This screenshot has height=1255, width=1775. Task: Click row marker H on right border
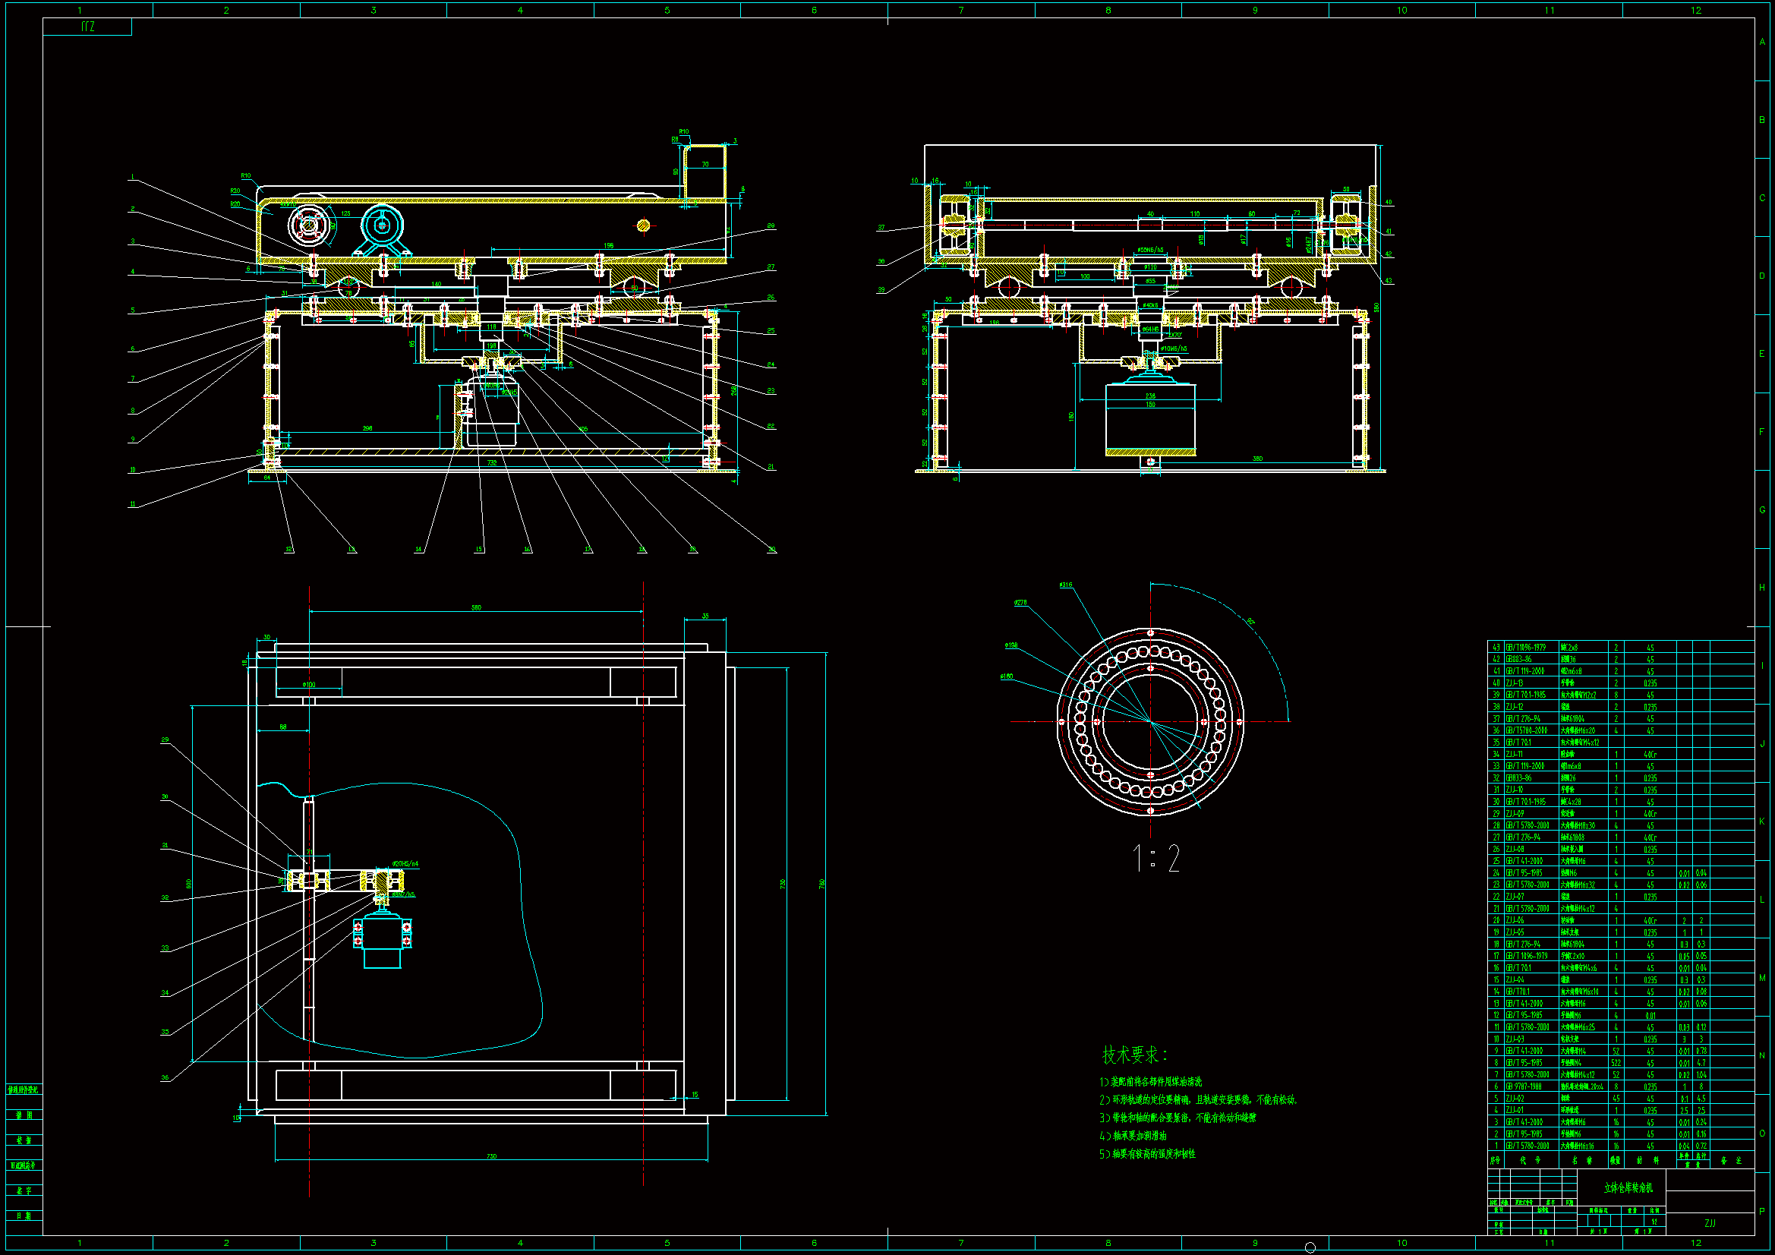[1762, 588]
